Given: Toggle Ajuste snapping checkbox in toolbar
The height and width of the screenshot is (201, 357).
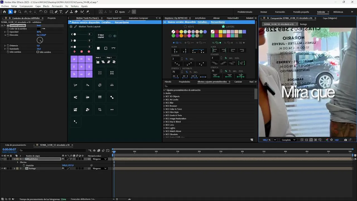Looking at the screenshot, I should click(x=116, y=12).
